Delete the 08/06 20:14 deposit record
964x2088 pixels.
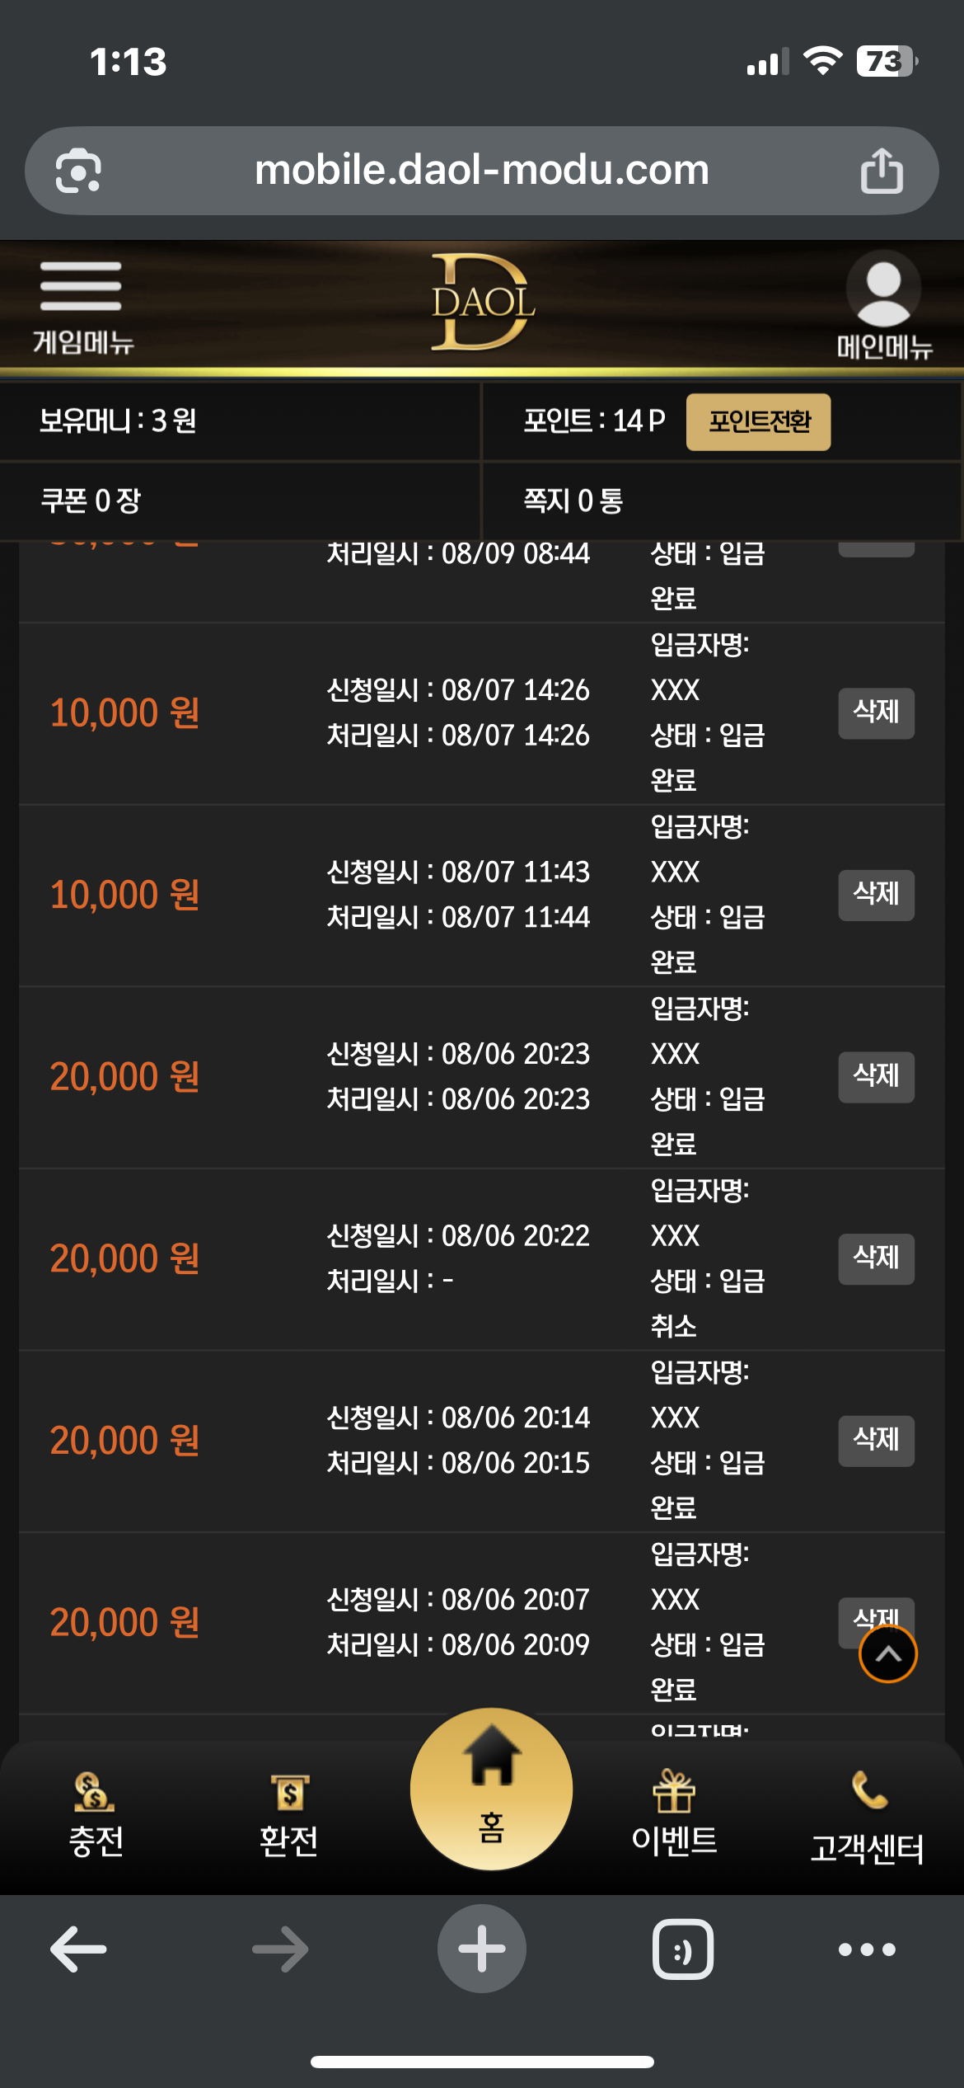[877, 1441]
